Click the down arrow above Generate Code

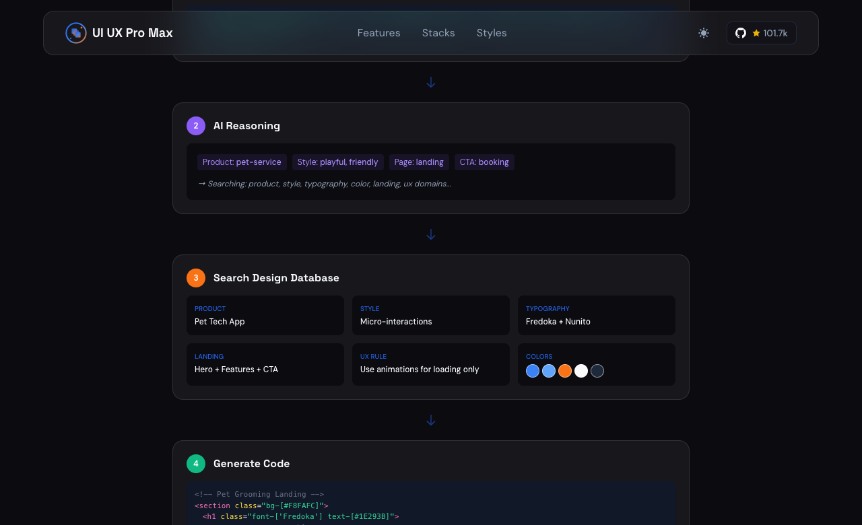click(431, 420)
